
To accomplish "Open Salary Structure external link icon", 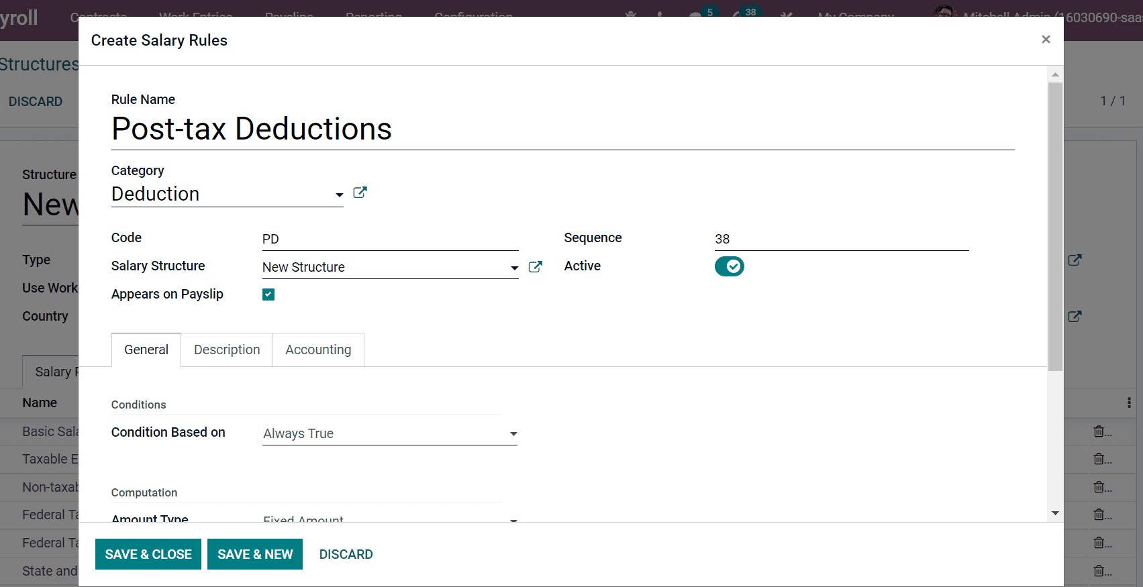I will pyautogui.click(x=535, y=267).
